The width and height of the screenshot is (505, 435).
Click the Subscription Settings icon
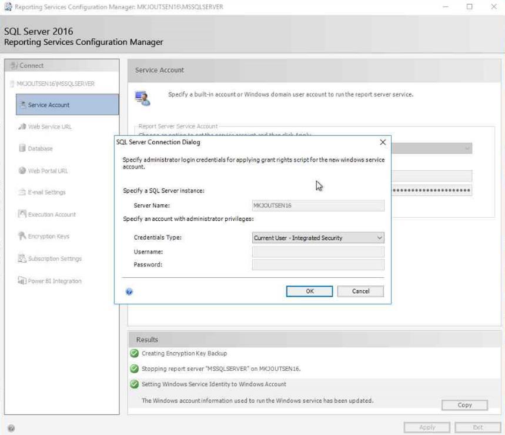coord(22,258)
